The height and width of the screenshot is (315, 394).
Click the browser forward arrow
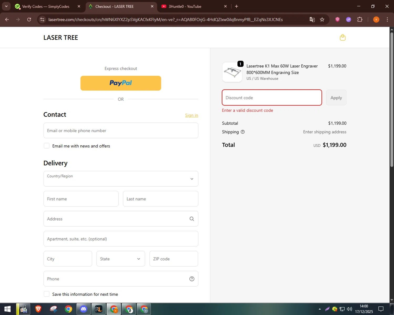(x=18, y=19)
